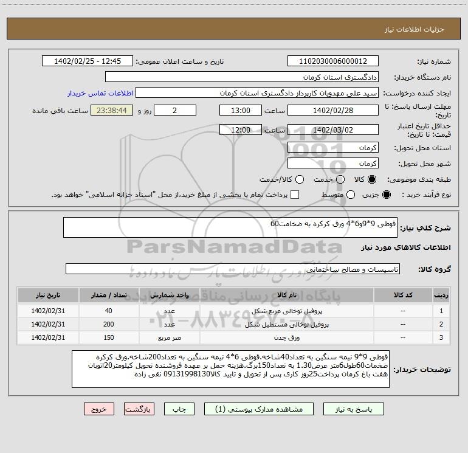Click the remaining time field 23:38:44
Viewport: 468px width, 453px height.
pyautogui.click(x=112, y=110)
